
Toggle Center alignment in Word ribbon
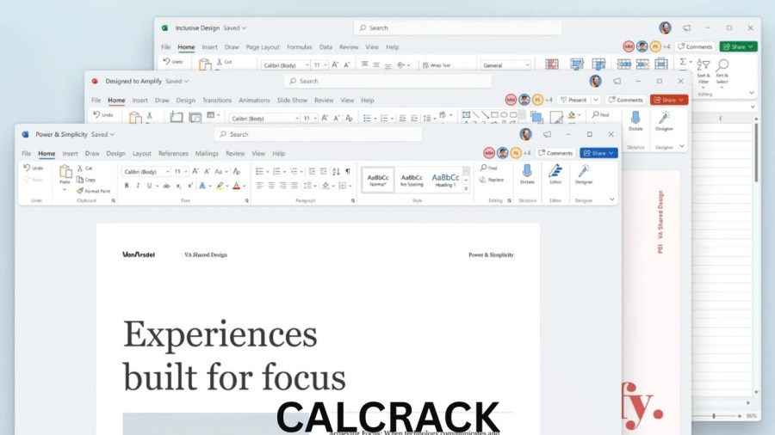point(271,186)
